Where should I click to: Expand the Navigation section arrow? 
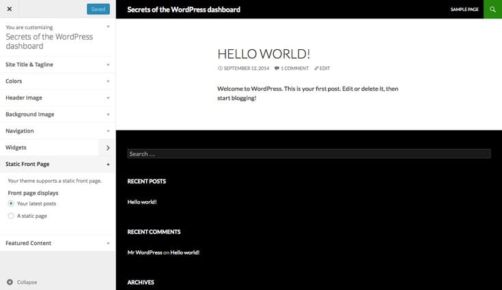[108, 131]
